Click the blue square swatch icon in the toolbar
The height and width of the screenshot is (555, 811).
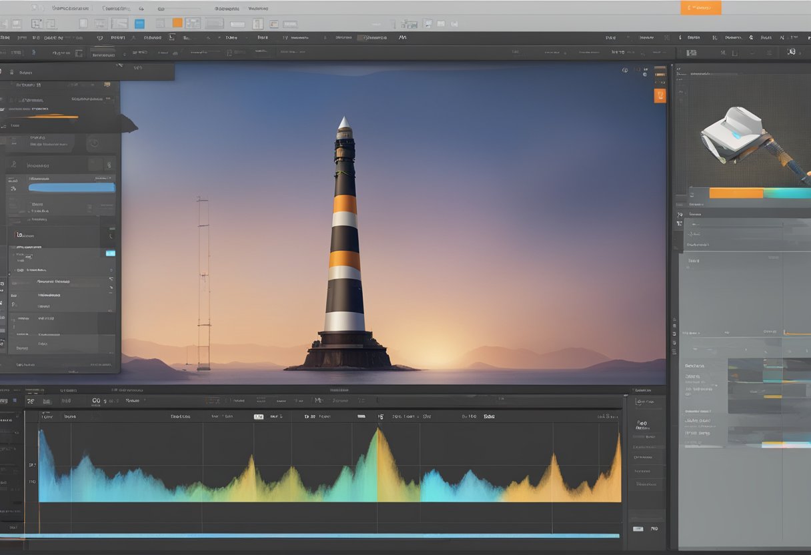[x=140, y=23]
